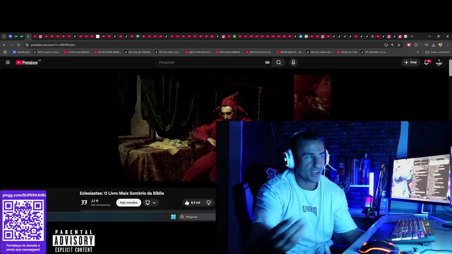Open '(99+)Os vídeos de c...' bookmark
Viewport: 452px width, 254px height.
(320, 52)
